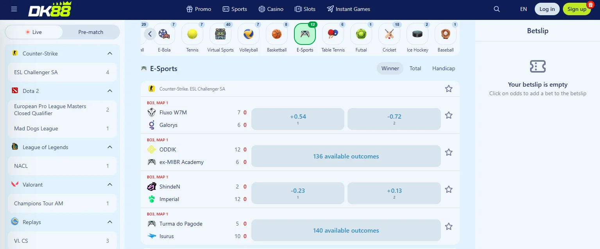Screen dimensions: 600x249
Task: Bet on ShindeN at -0.23
Action: (298, 193)
